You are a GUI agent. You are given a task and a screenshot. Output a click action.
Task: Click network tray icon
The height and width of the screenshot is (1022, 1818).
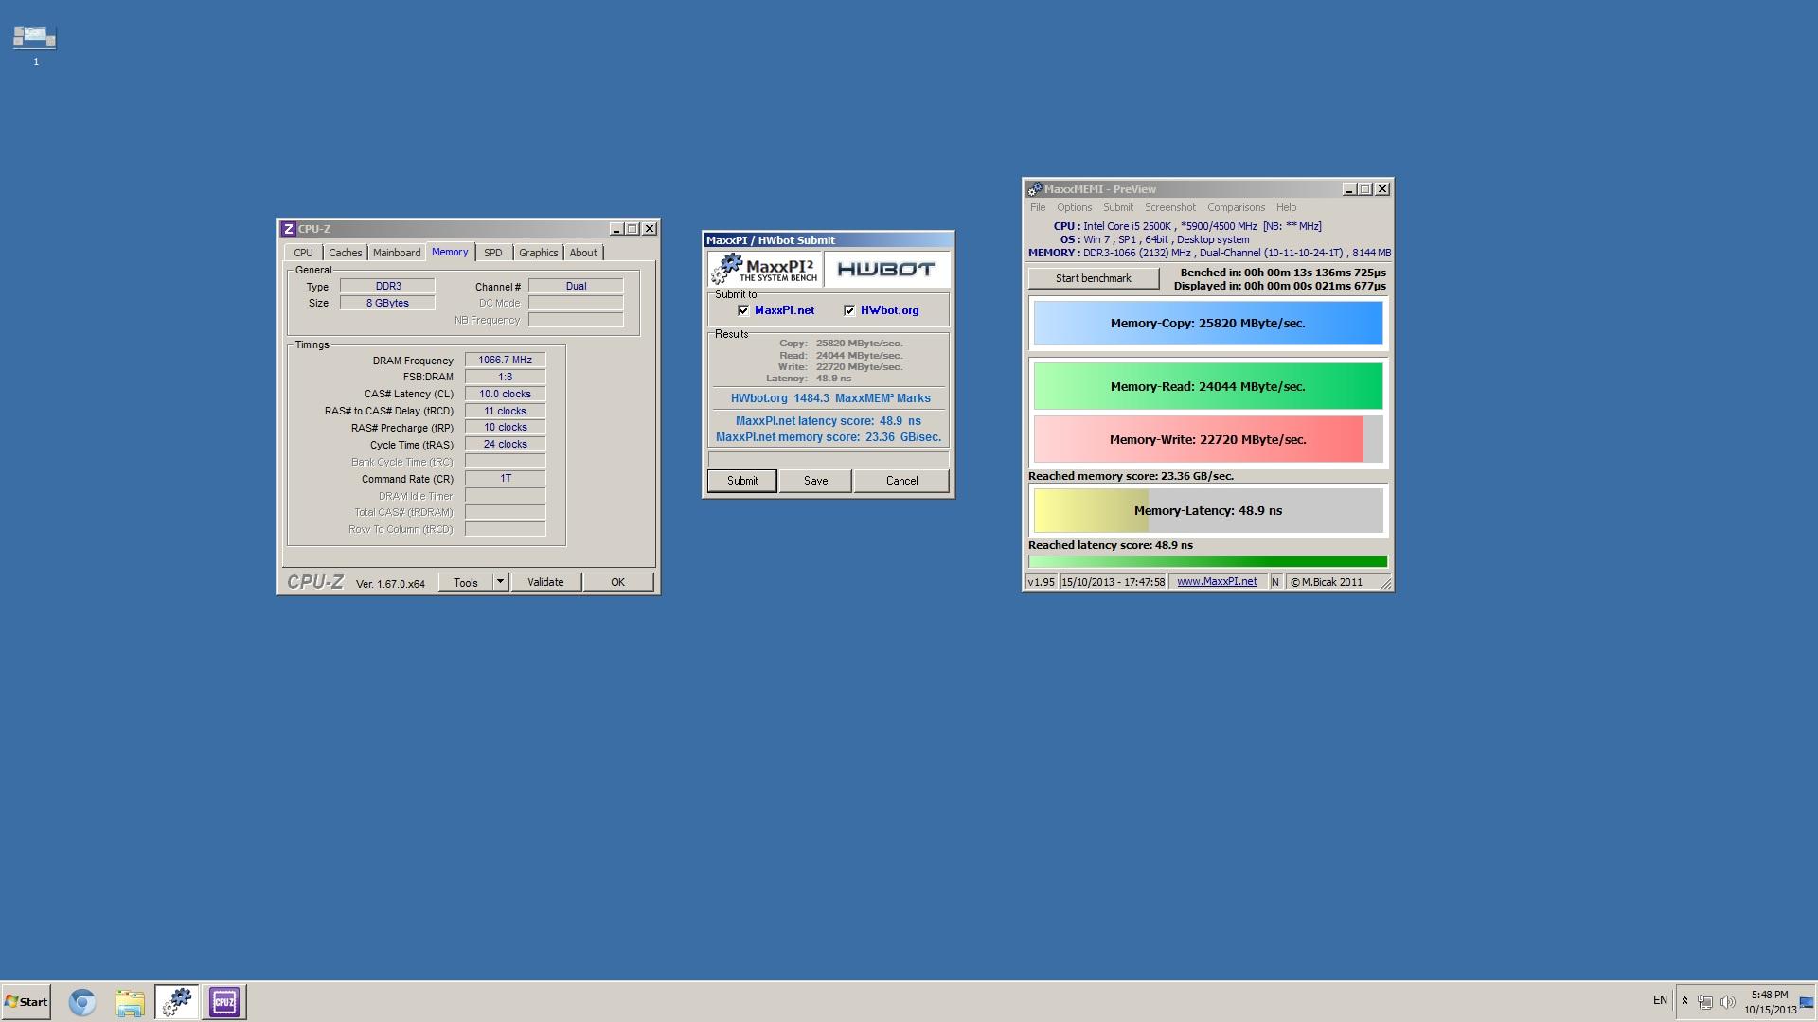1705,1002
